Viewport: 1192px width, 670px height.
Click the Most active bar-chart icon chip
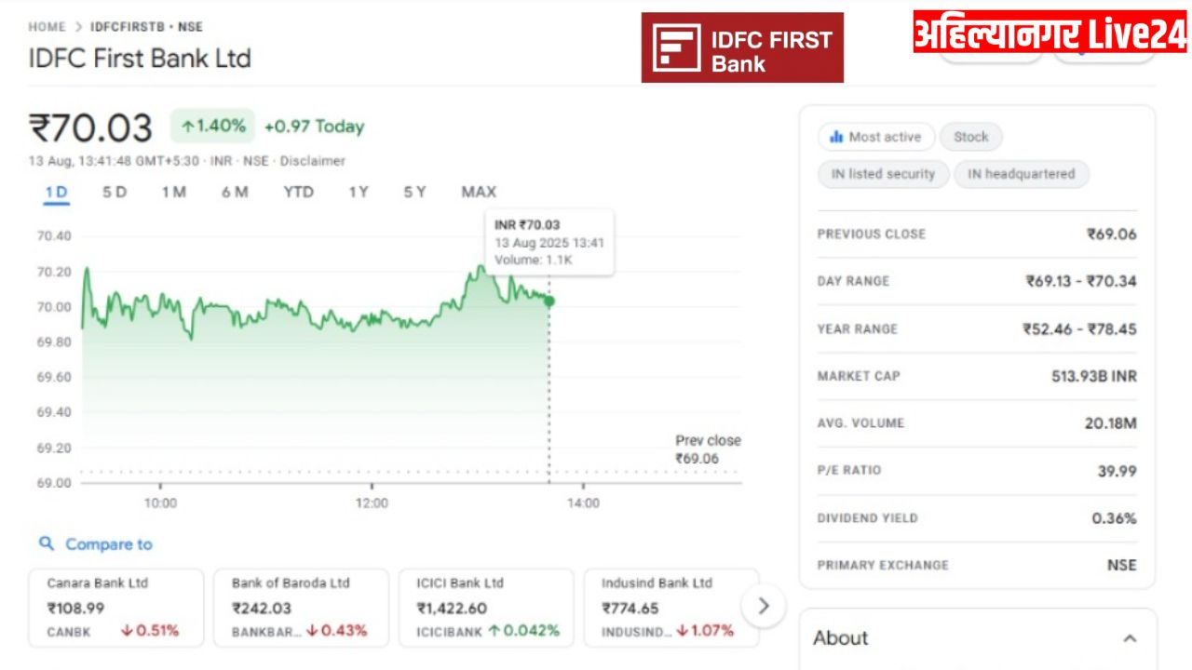[875, 137]
